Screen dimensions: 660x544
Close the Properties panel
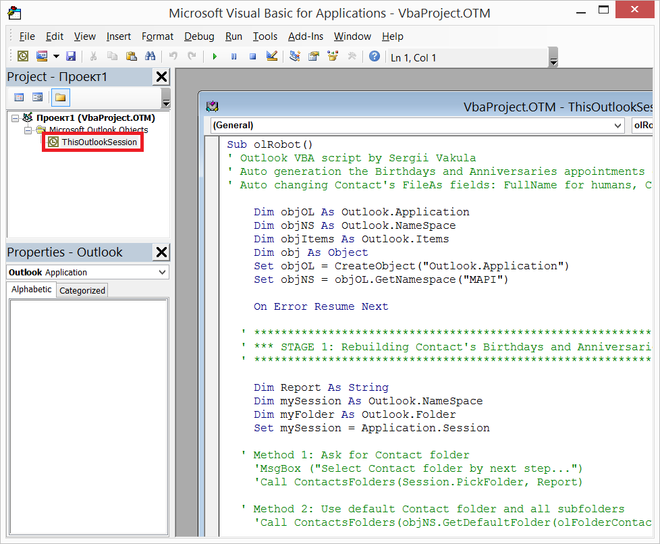click(161, 252)
